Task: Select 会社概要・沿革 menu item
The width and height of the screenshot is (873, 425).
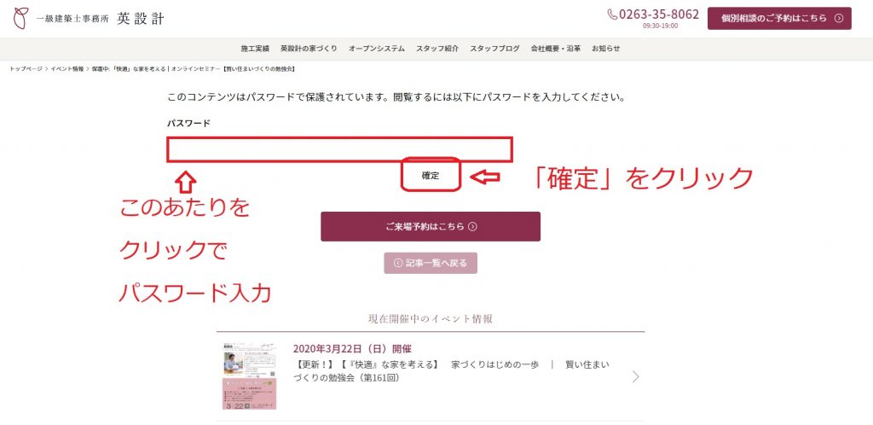Action: tap(556, 49)
